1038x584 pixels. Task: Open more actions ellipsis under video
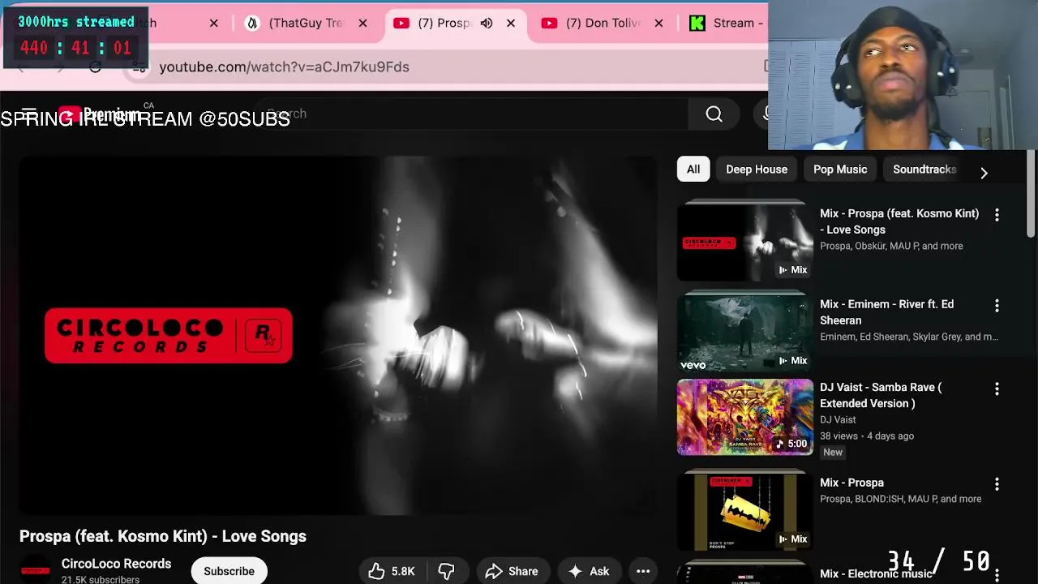click(x=643, y=571)
